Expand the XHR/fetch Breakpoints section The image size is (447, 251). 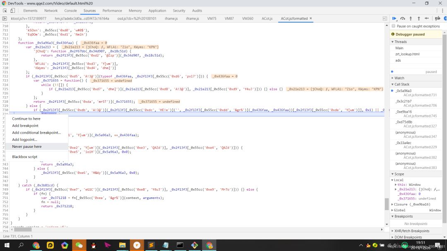coord(412,231)
